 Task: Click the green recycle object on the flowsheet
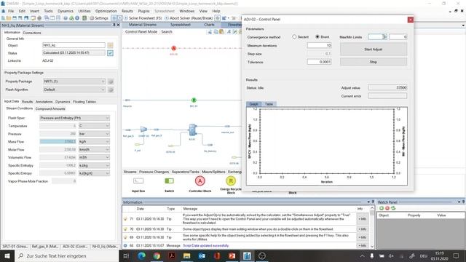194,100
